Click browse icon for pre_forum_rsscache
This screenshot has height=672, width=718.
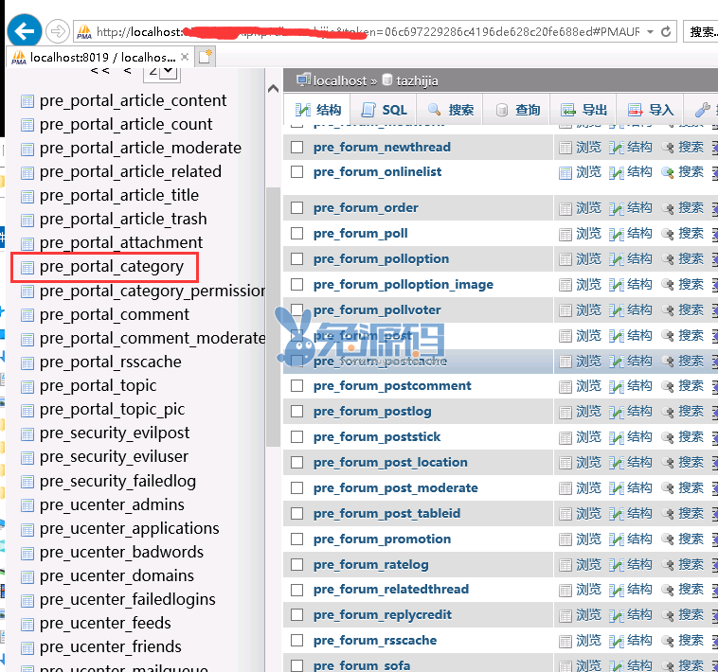565,641
